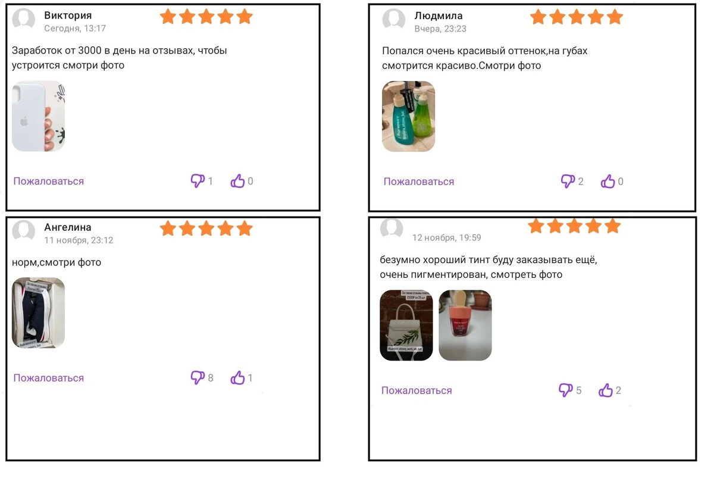Open the sneakers in box photo

click(x=39, y=313)
